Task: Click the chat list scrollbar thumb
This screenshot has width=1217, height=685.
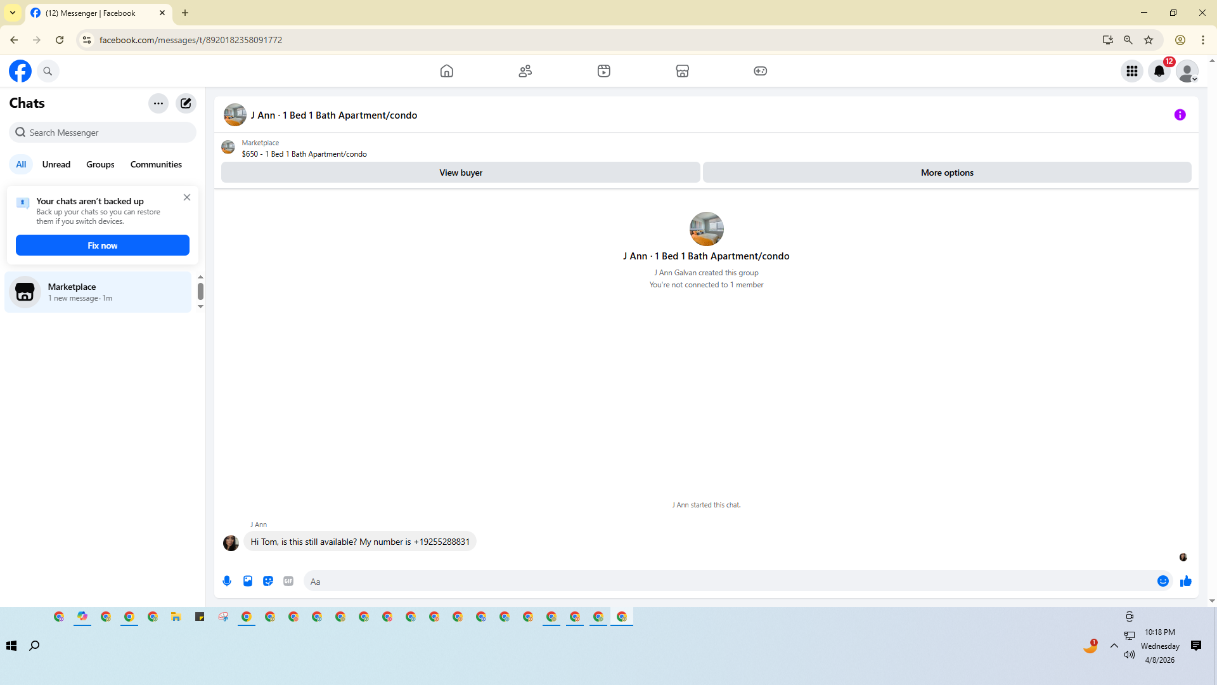Action: point(200,291)
